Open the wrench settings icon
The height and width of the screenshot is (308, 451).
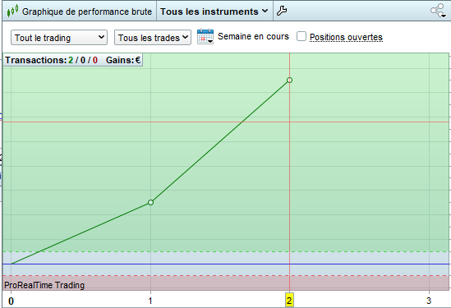282,11
